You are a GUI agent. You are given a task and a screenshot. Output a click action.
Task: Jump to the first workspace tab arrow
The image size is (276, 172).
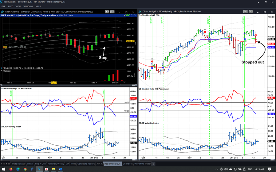pos(2,164)
